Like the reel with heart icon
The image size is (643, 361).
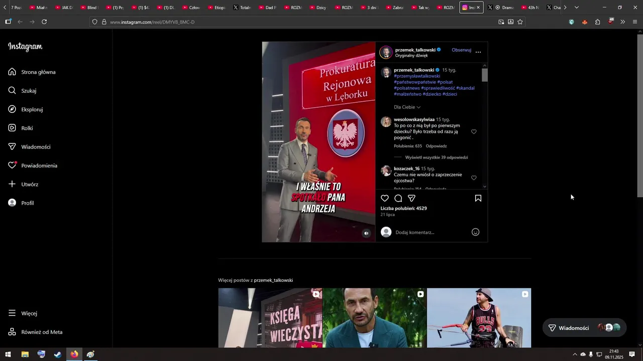(385, 198)
